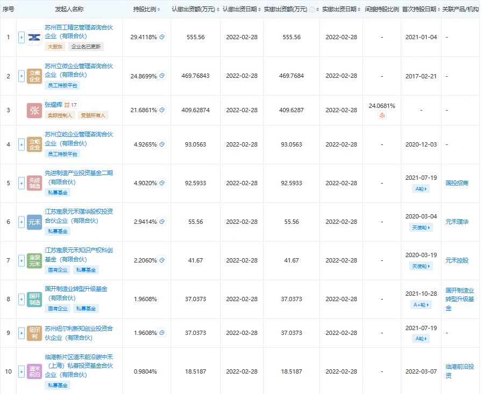Viewport: 483px width, 394px height.
Task: Click the follow icon beside 张耀辉
Action: click(67, 105)
